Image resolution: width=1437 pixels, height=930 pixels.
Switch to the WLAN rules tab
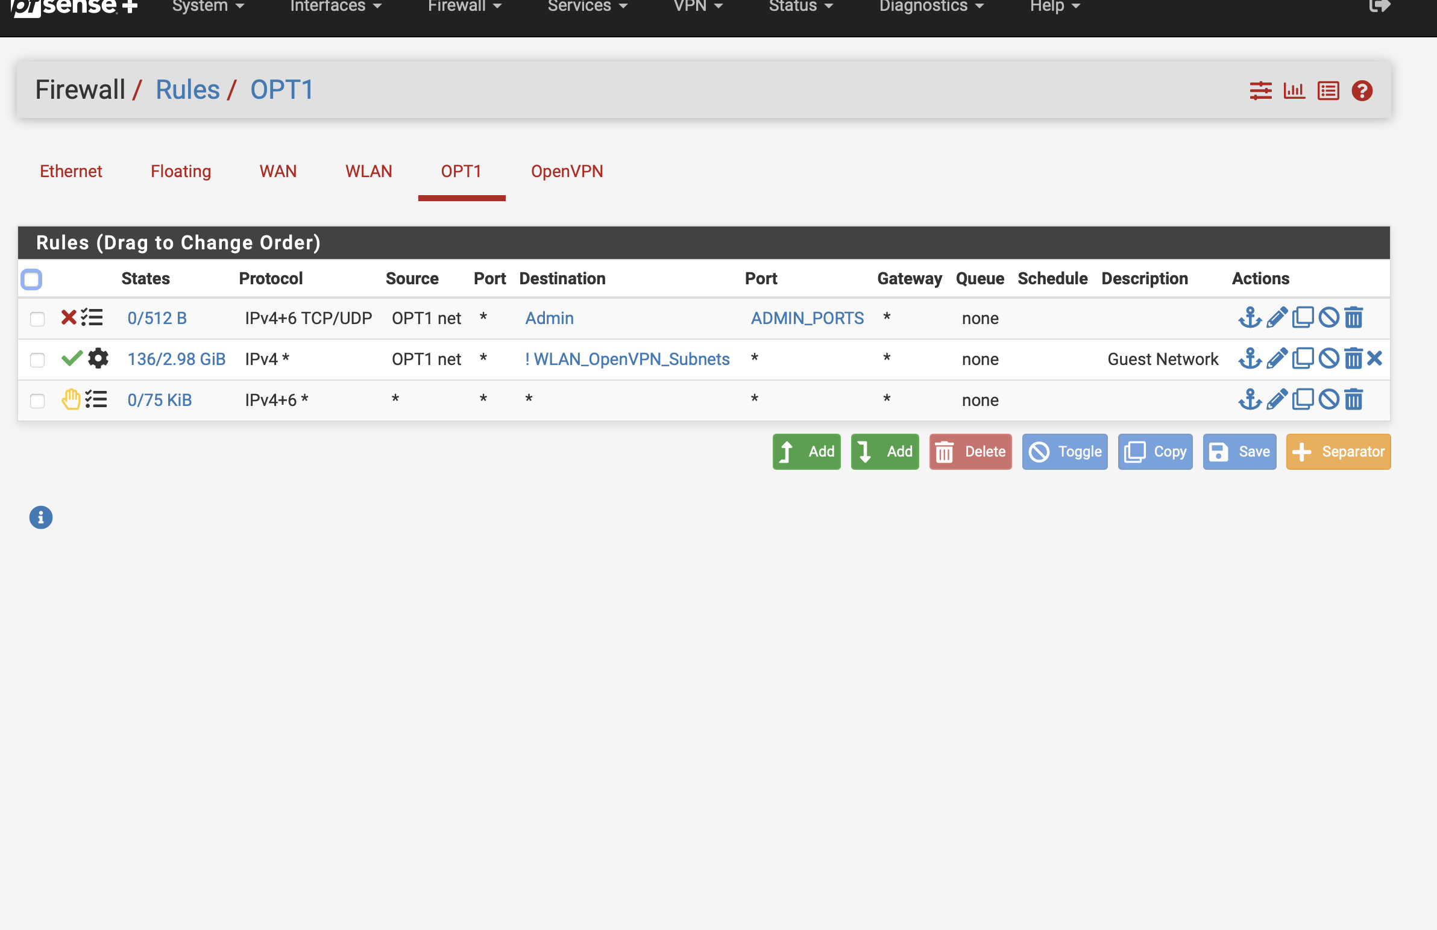point(368,172)
